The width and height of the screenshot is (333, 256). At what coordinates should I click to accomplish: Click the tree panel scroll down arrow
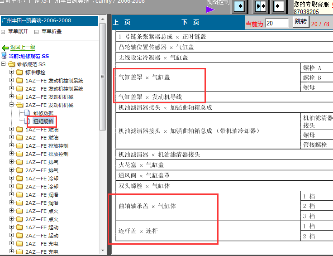coord(103,251)
